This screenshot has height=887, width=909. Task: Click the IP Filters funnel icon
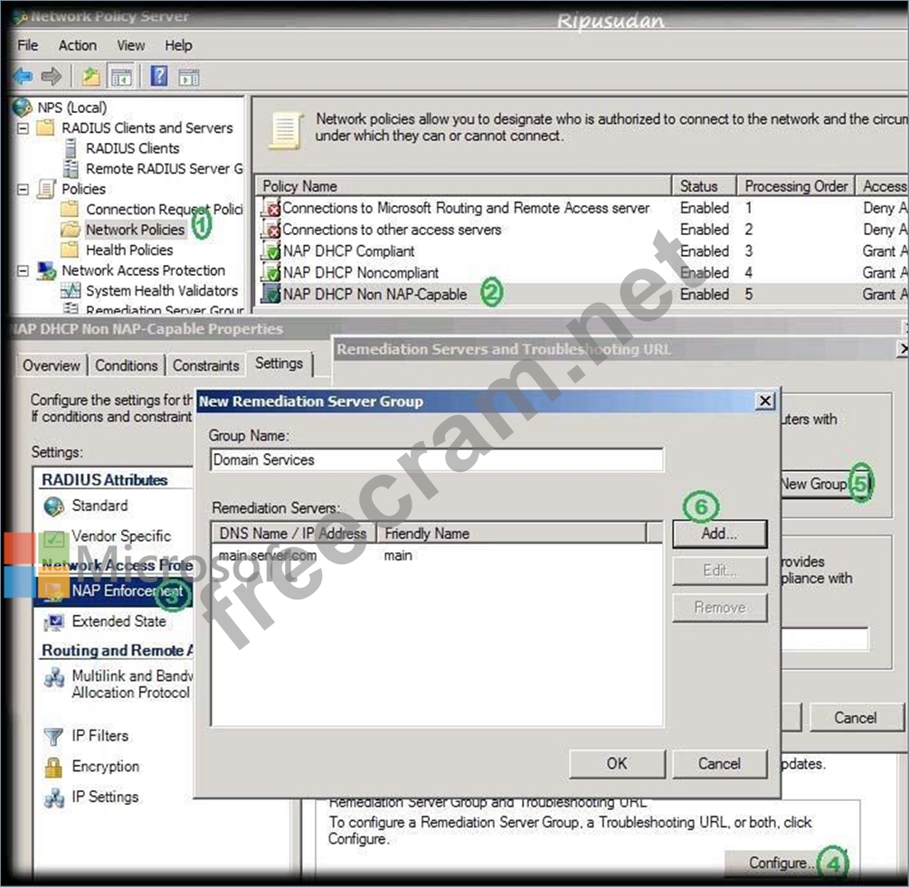pyautogui.click(x=54, y=736)
